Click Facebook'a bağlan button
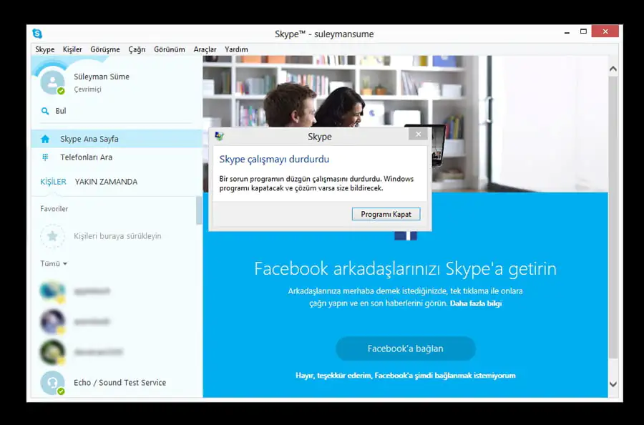Screen dimensions: 644x425 tap(406, 348)
